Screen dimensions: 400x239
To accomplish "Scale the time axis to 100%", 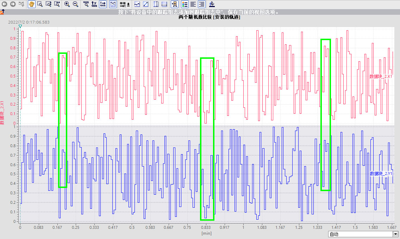I will (102, 4).
